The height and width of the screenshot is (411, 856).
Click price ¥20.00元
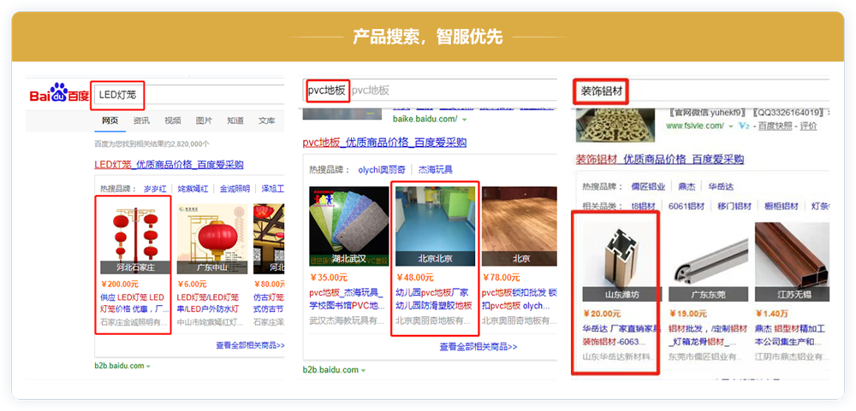pos(602,314)
